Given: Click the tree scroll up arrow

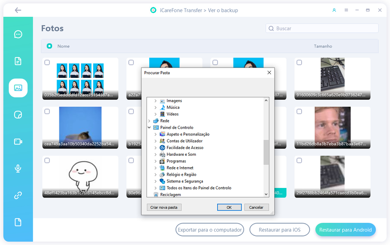Looking at the screenshot, I should click(x=266, y=101).
